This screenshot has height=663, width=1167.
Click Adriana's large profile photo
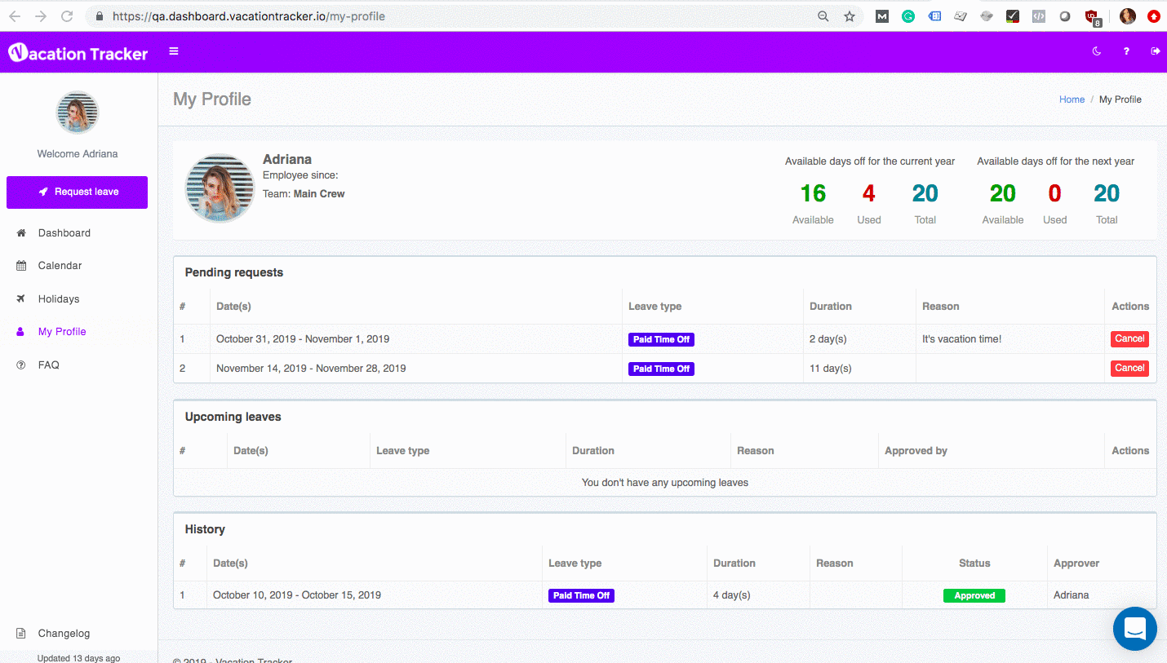pos(220,188)
